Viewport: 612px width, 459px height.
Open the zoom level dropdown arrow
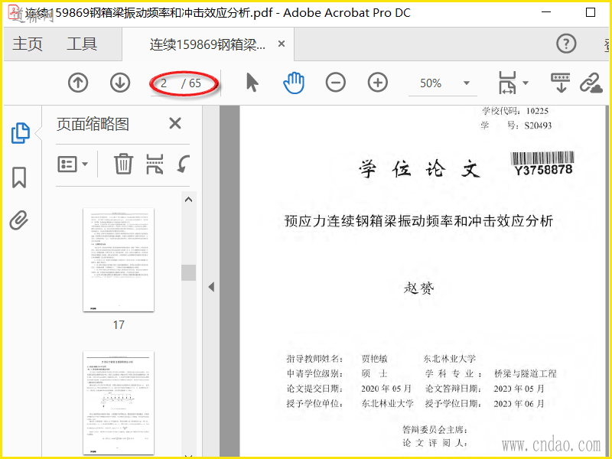tap(467, 83)
